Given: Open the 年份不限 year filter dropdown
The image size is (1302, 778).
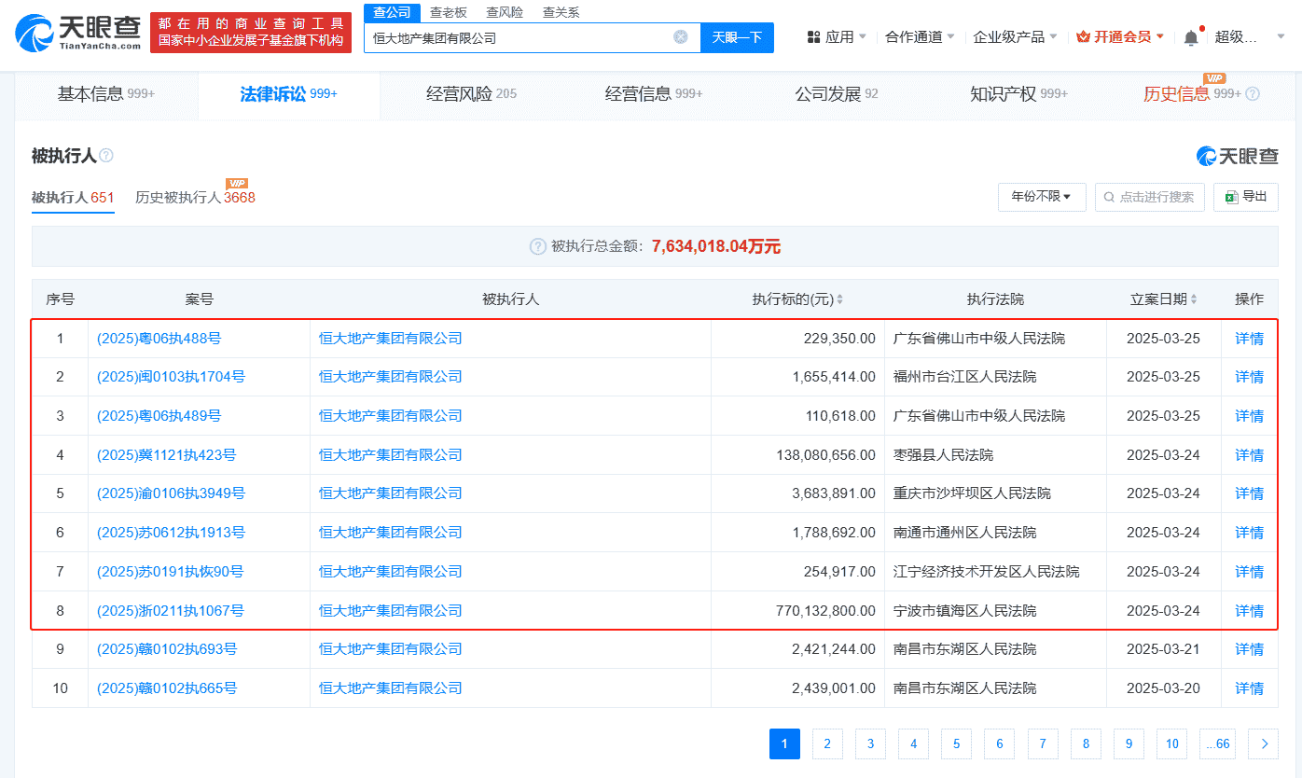Looking at the screenshot, I should 1042,197.
